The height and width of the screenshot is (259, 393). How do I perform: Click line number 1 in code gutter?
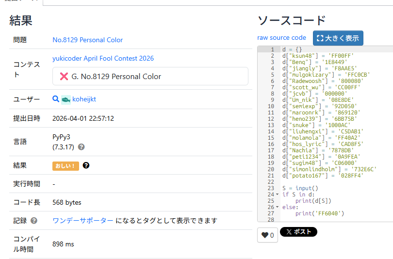coord(272,49)
